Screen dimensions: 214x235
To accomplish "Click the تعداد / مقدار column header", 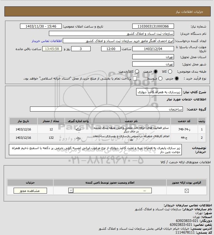I will 51,121.
